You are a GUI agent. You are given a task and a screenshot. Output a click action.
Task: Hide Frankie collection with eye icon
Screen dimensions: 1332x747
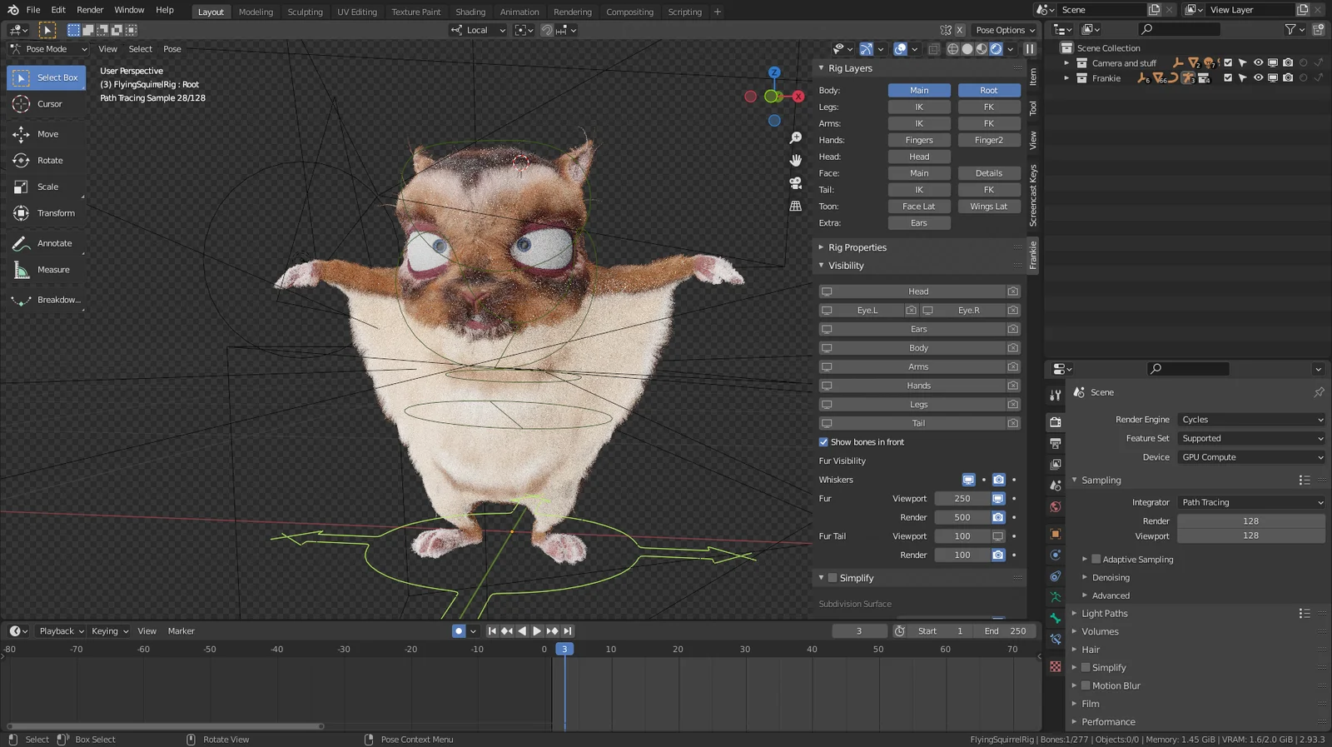click(x=1258, y=78)
